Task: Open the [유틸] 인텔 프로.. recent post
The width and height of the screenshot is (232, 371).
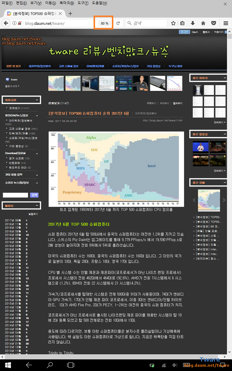Action: (x=207, y=231)
